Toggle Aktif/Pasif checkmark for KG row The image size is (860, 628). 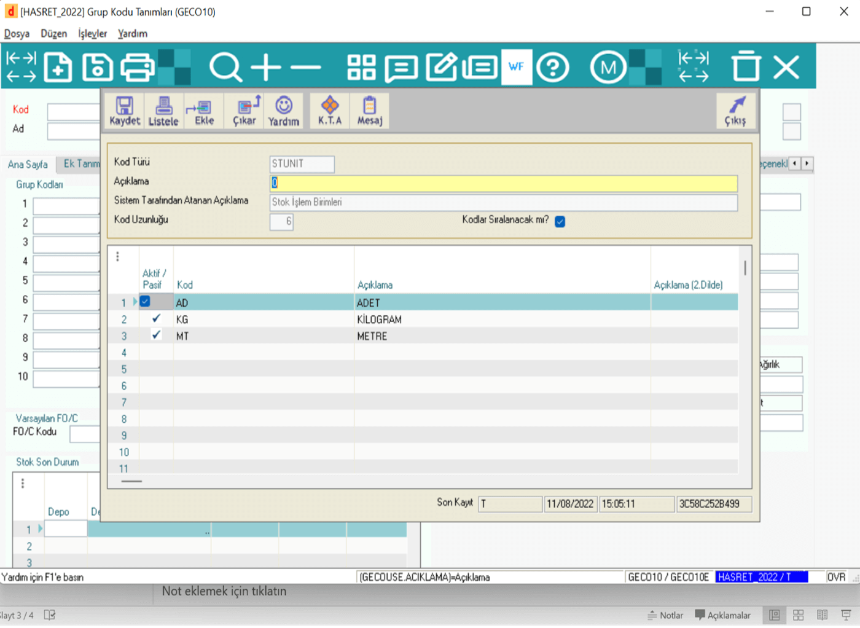point(156,318)
